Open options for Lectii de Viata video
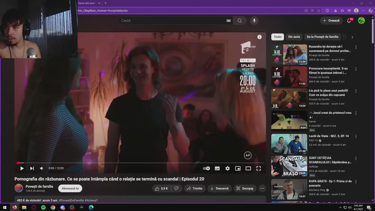The height and width of the screenshot is (211, 375). (356, 136)
